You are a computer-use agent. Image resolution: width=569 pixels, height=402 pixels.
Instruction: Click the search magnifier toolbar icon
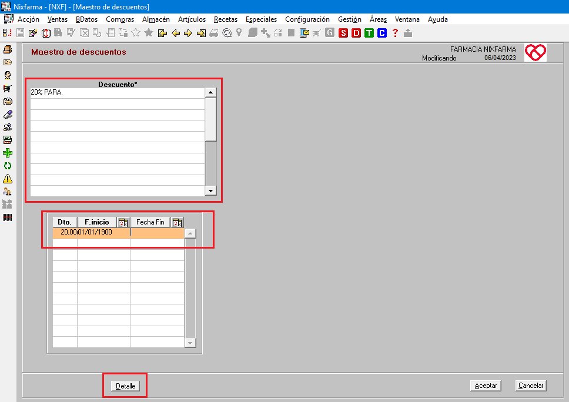[227, 33]
